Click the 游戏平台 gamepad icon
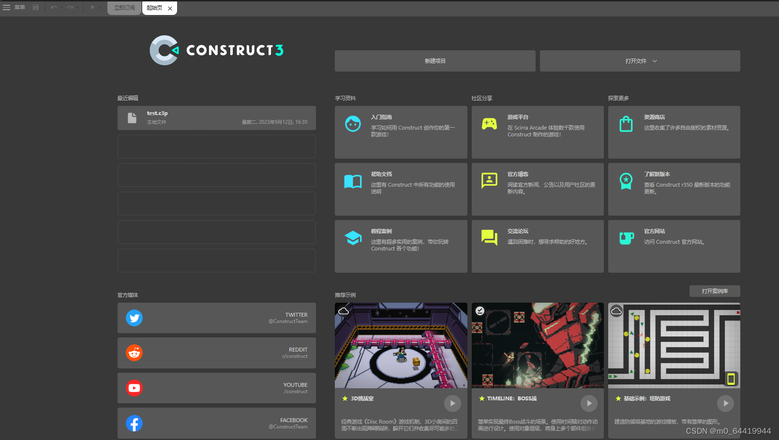This screenshot has width=779, height=440. [489, 124]
